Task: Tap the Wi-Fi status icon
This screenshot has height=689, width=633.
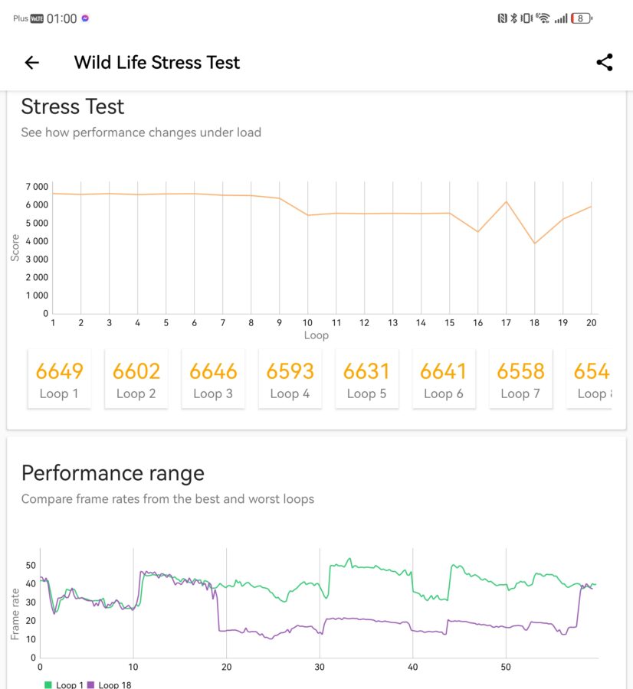Action: point(543,18)
